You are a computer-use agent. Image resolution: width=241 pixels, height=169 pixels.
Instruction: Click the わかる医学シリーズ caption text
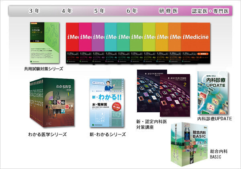tap(48, 134)
